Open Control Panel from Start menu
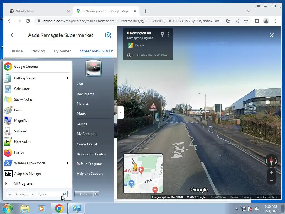The image size is (285, 214). (87, 144)
